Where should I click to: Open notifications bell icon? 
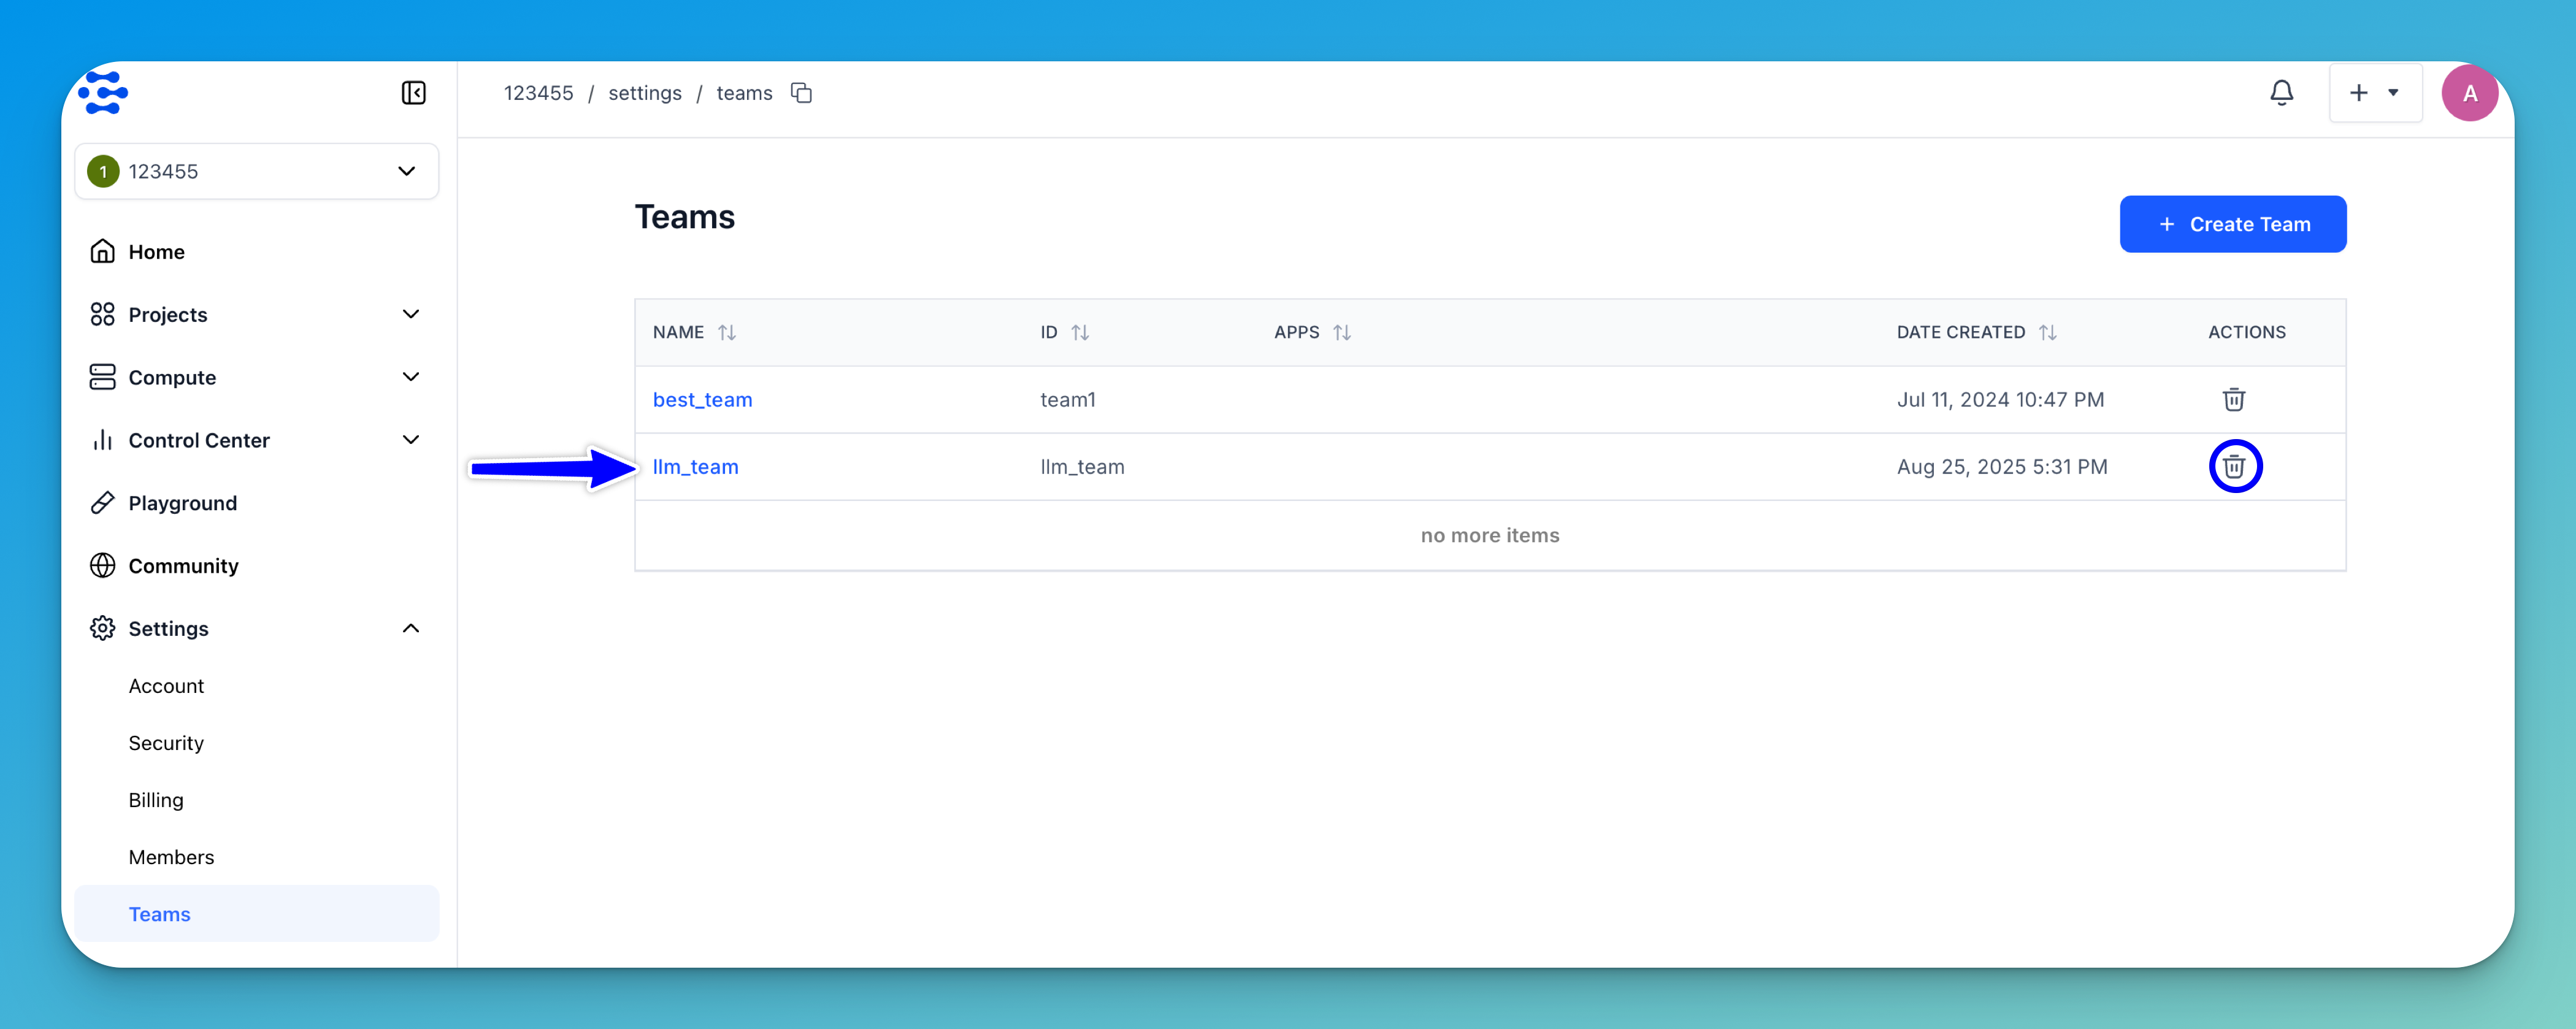point(2281,93)
